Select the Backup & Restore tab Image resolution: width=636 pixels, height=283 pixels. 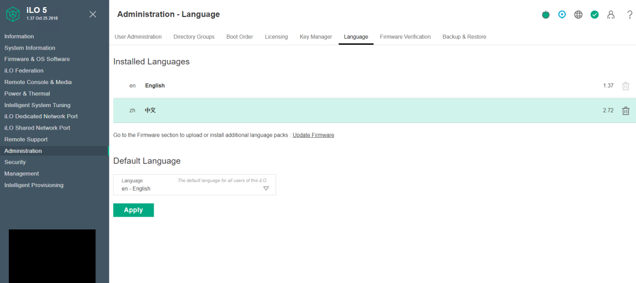click(464, 37)
